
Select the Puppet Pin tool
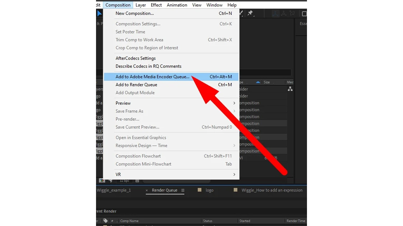tap(250, 13)
